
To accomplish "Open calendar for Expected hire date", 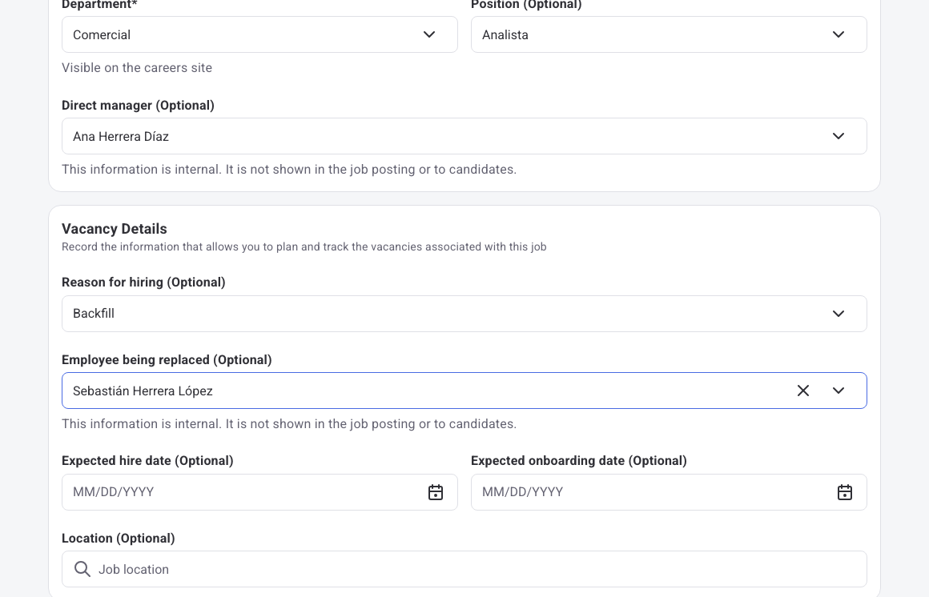I will coord(436,492).
